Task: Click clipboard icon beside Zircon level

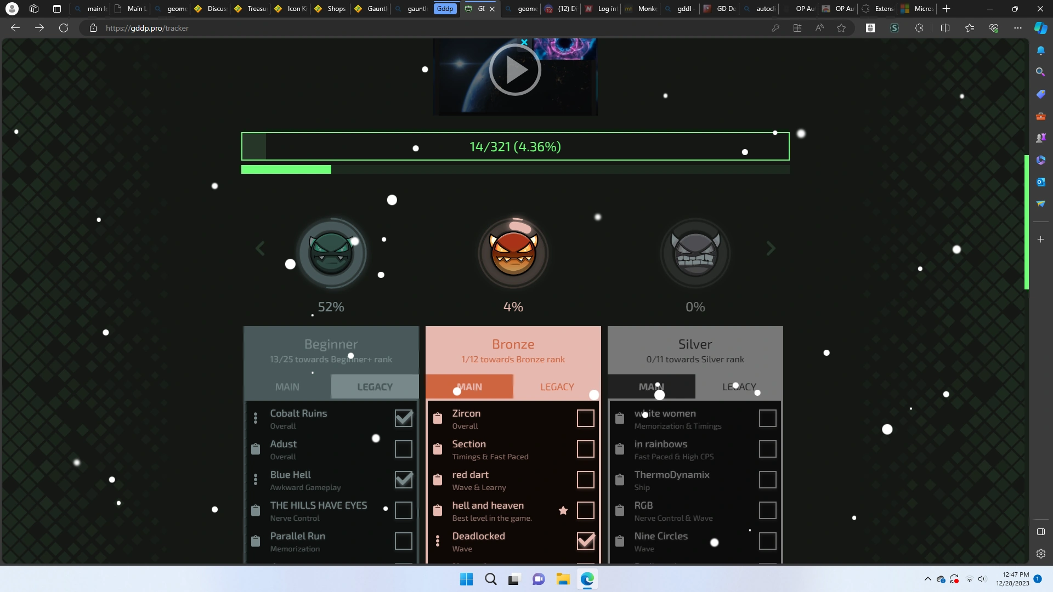Action: click(438, 418)
